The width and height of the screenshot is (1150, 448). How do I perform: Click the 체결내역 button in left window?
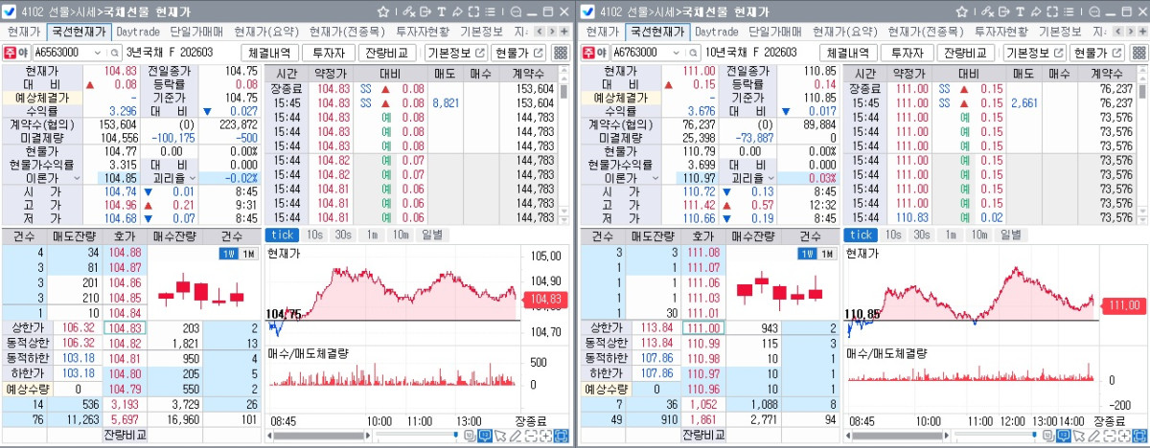click(269, 53)
